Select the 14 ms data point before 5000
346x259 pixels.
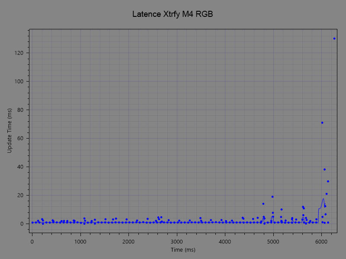[263, 204]
